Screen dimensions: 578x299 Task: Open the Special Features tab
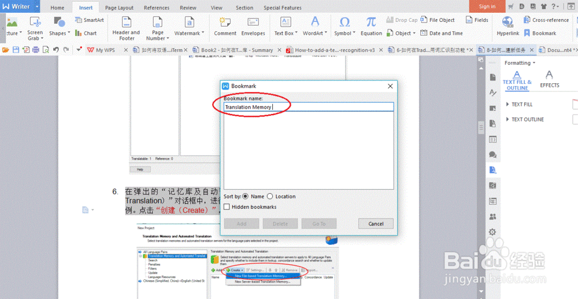283,8
